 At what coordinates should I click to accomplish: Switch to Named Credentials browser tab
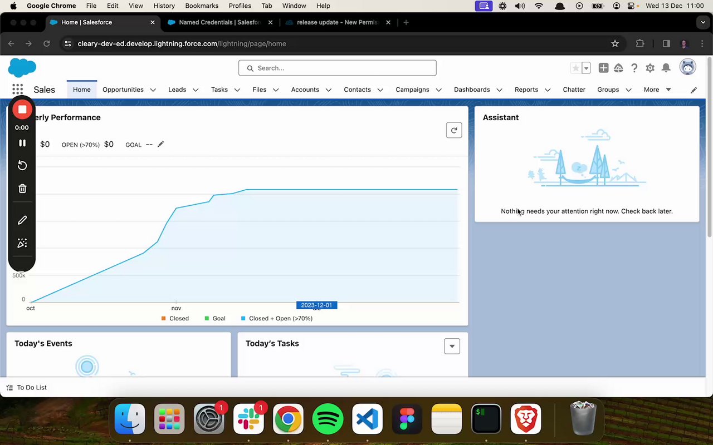219,22
